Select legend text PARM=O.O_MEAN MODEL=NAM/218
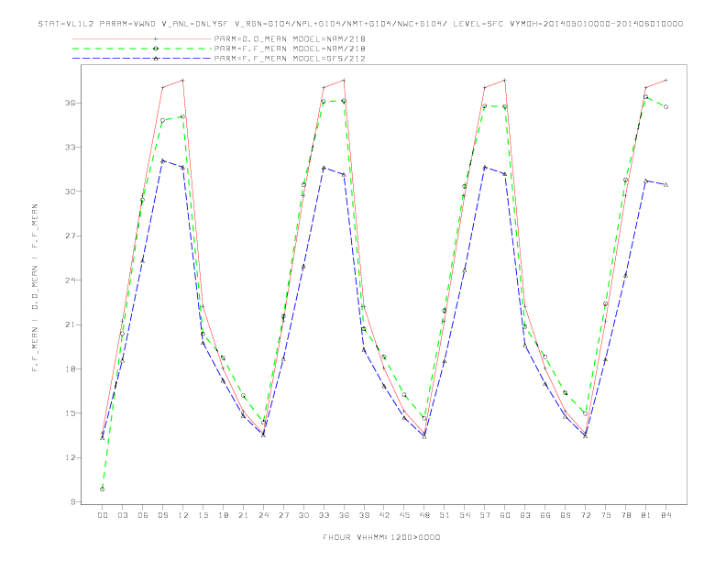Viewport: 726px width, 561px height. tap(290, 38)
